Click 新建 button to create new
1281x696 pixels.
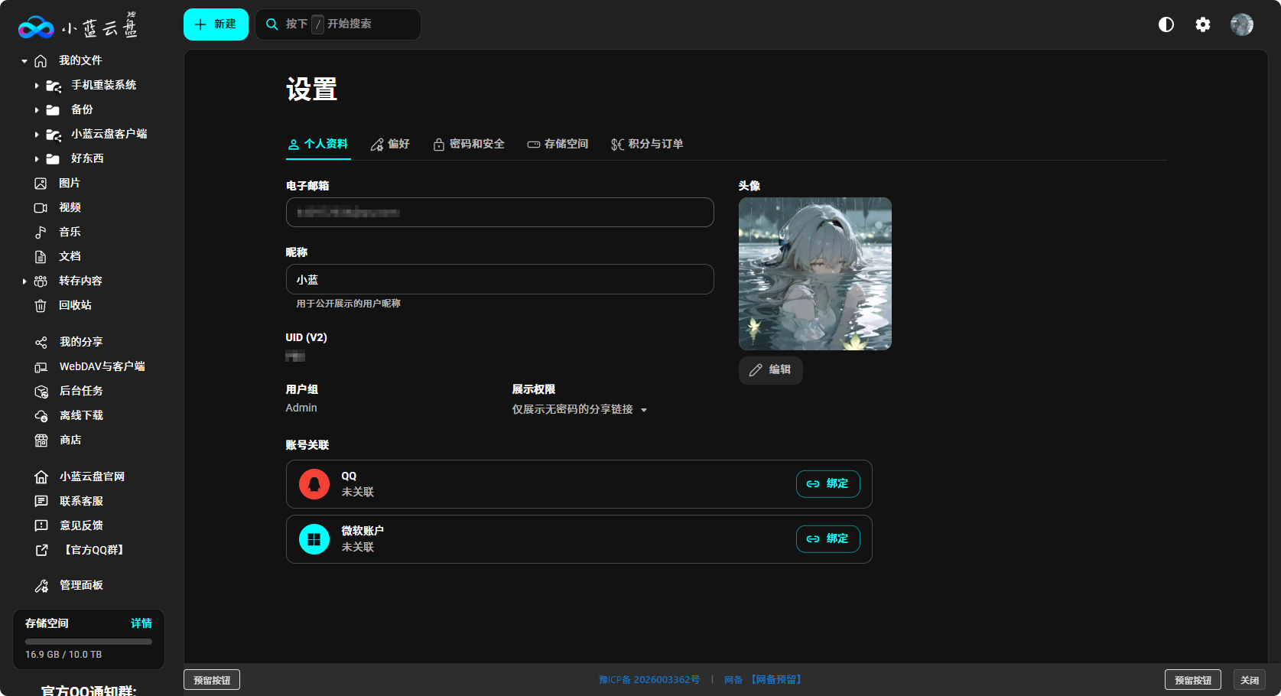coord(216,24)
